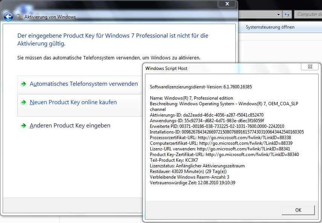The height and width of the screenshot is (223, 322).
Task: Click the 'Windows Script Host' title text
Action: (x=166, y=68)
